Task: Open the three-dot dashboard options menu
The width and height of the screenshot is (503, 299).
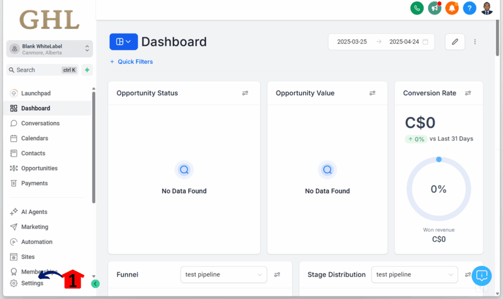Action: [x=475, y=42]
